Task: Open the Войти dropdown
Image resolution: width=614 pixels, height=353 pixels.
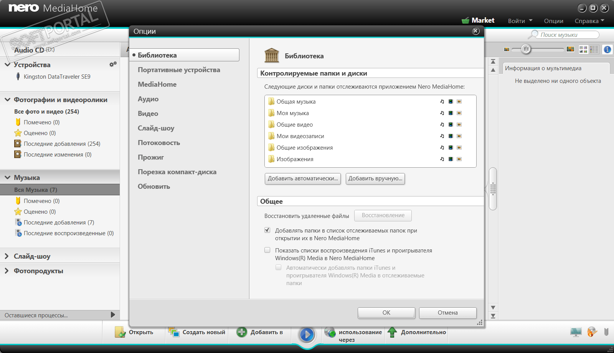Action: (x=520, y=21)
